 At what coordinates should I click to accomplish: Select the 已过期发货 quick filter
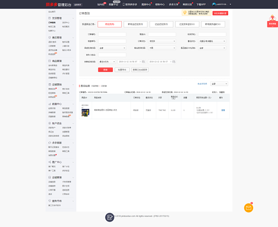[x=161, y=24]
